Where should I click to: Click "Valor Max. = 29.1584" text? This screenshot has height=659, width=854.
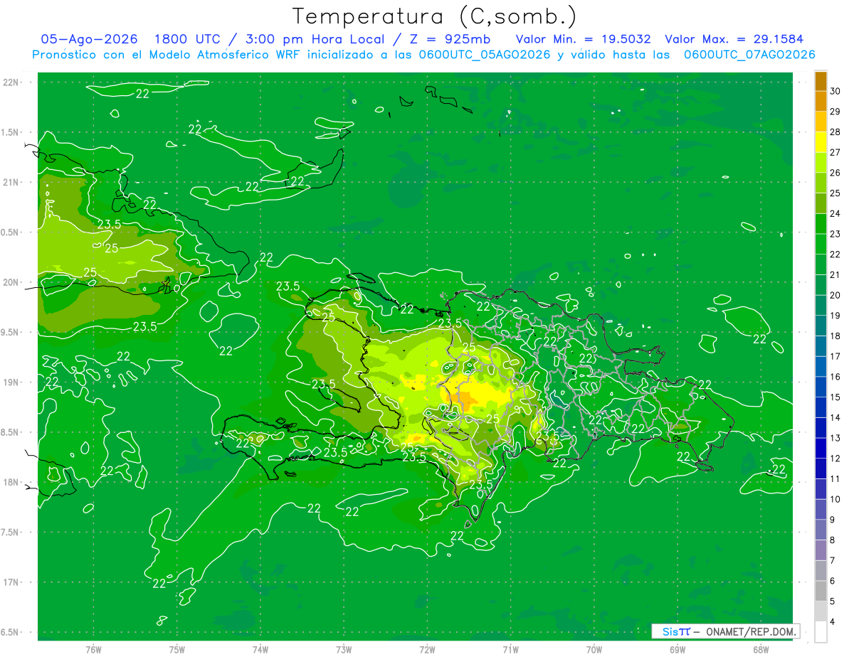point(734,39)
